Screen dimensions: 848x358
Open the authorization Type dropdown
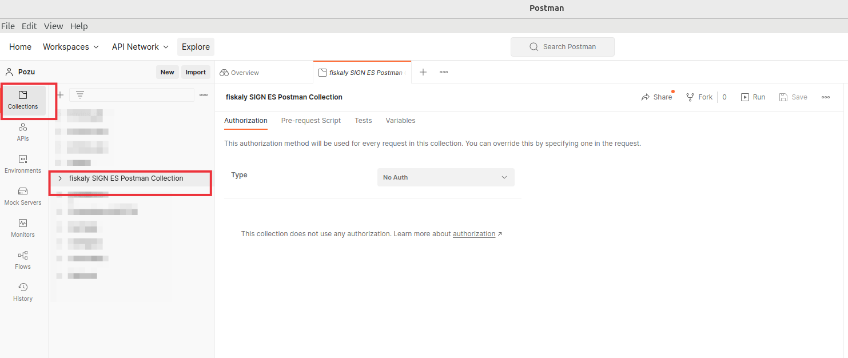[445, 177]
